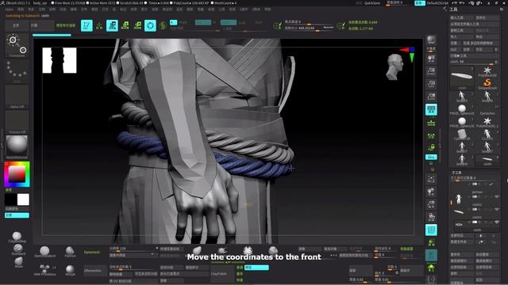Open the Texture Off slot
Image resolution: width=508 pixels, height=285 pixels.
[x=17, y=122]
